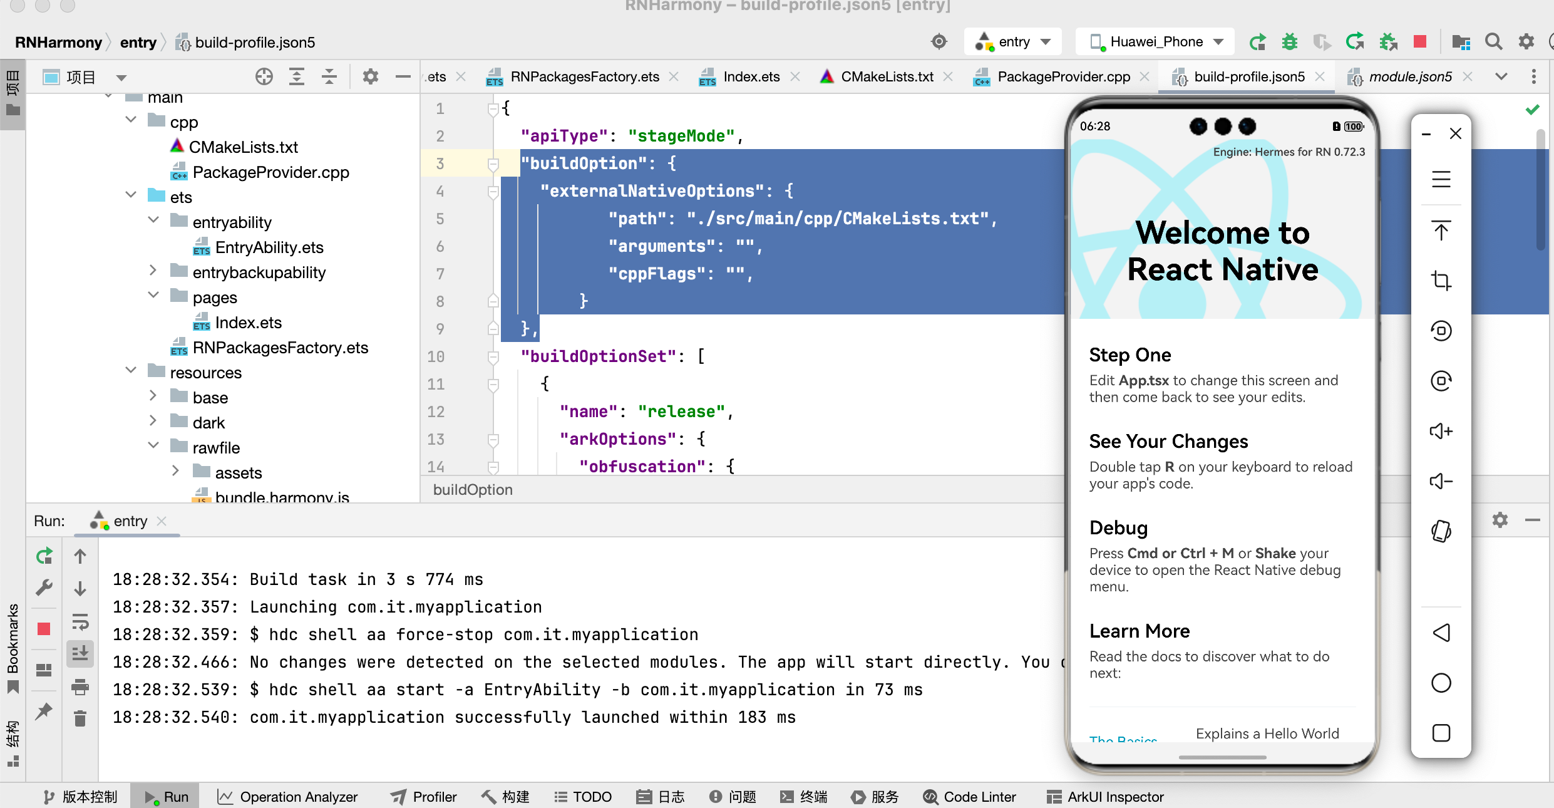Fold buildOption block at line 3

493,164
